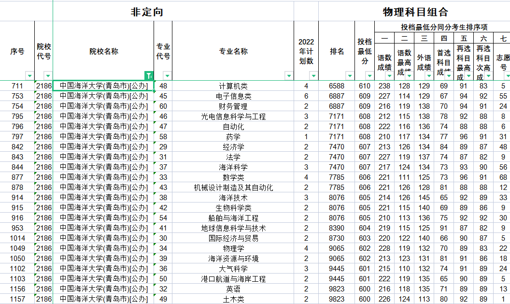Open the 专业代号 column filter dropdown
The width and height of the screenshot is (510, 304).
tap(167, 76)
